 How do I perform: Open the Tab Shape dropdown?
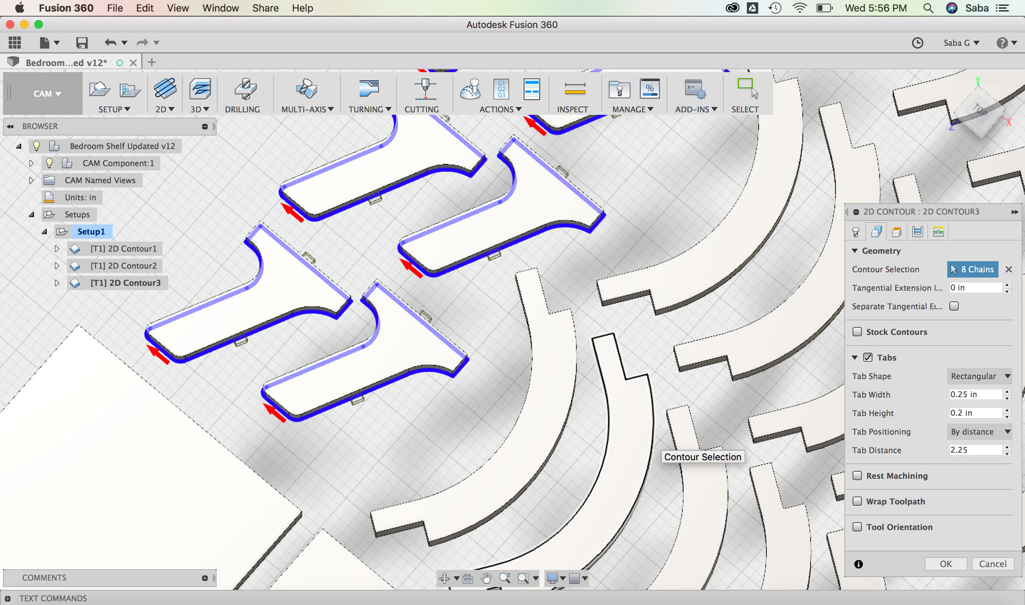click(980, 376)
